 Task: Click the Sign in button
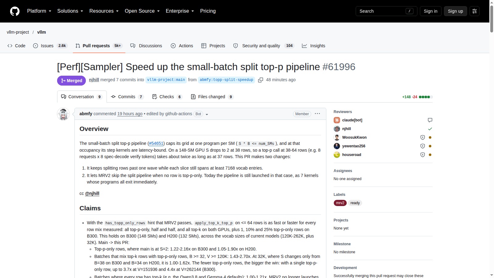click(430, 11)
